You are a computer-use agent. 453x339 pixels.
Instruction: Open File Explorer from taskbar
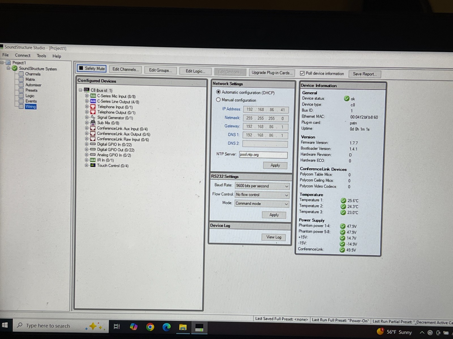click(x=183, y=327)
